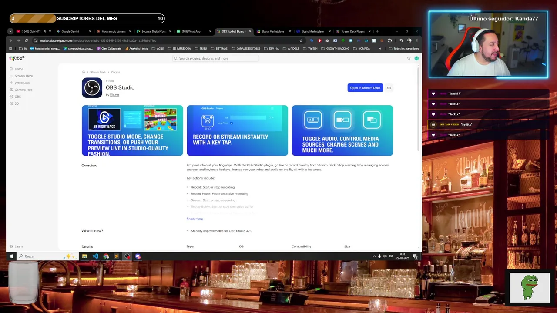This screenshot has height=313, width=557.
Task: Click the ESP language indicator
Action: pyautogui.click(x=391, y=256)
